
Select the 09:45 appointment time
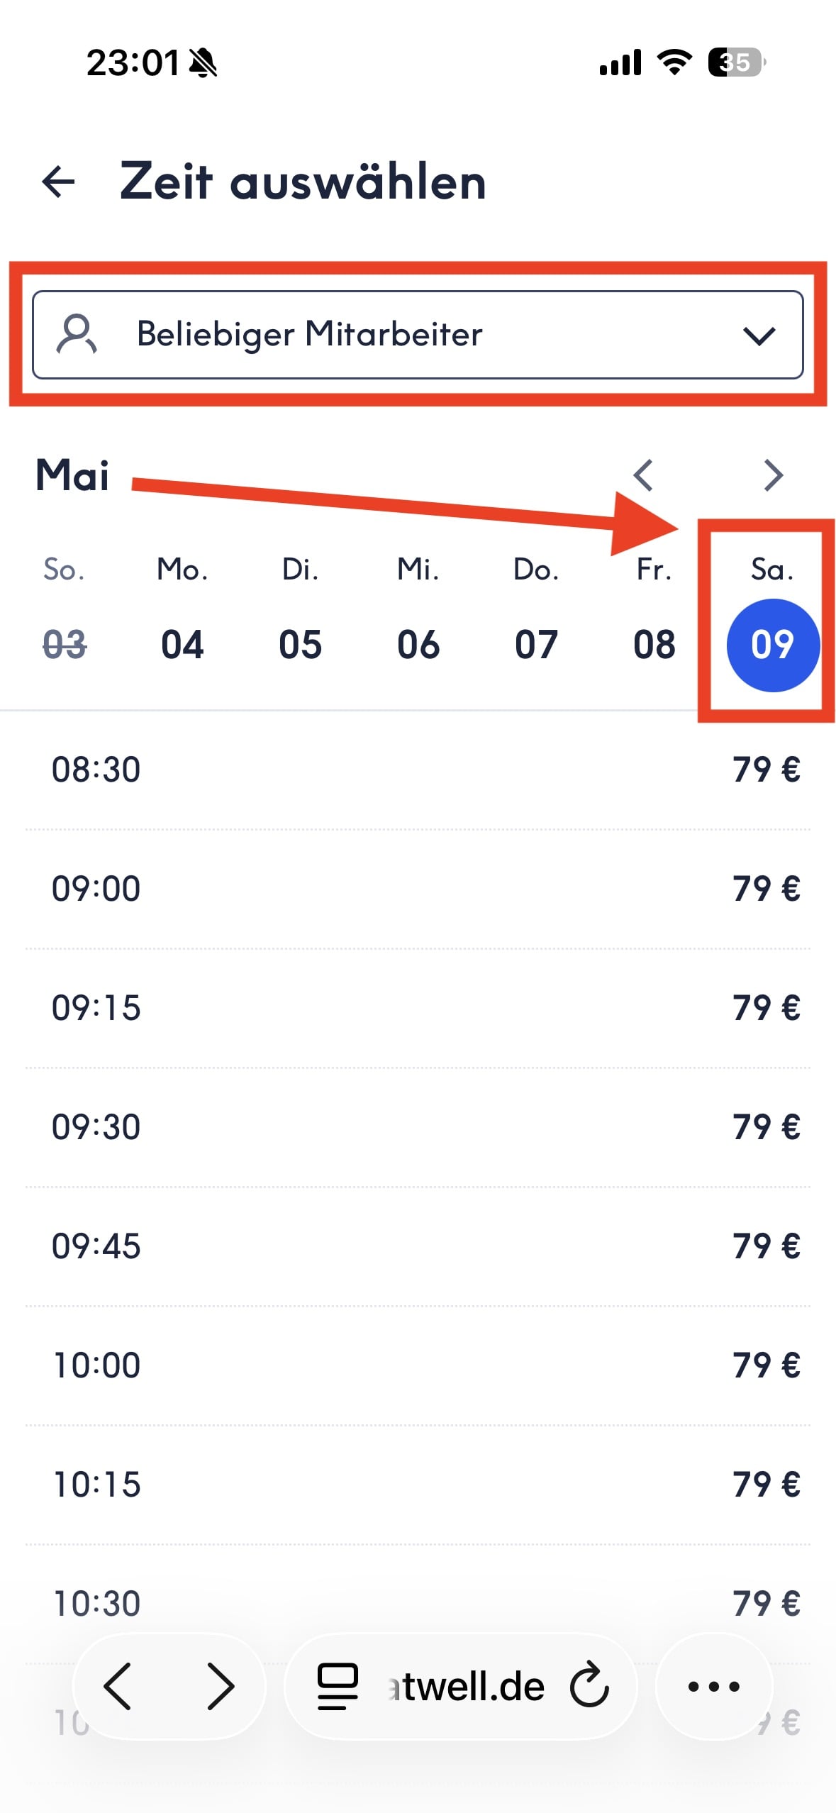418,1246
